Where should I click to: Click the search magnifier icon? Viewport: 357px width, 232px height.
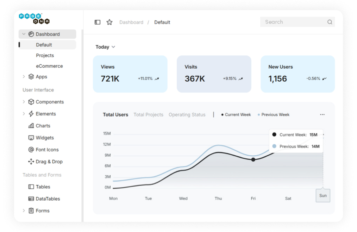click(330, 22)
